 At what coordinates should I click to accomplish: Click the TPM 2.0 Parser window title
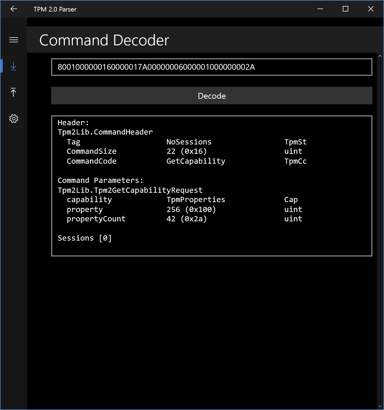click(x=55, y=9)
